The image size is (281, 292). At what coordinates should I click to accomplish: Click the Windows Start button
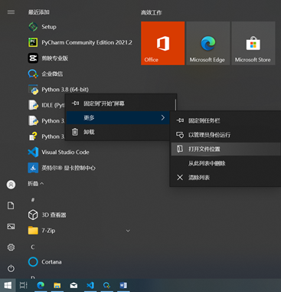tap(8, 285)
